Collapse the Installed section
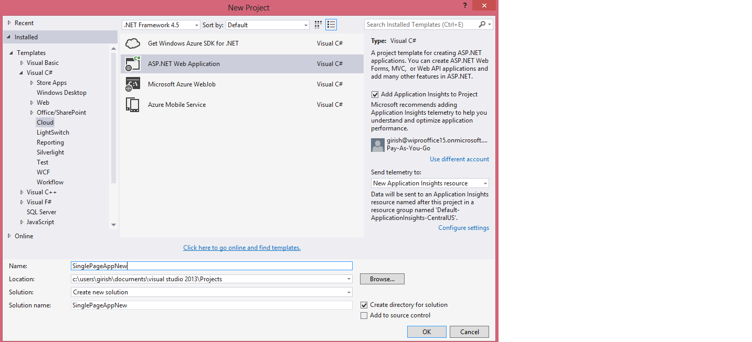Viewport: 752px width, 342px height. coord(9,37)
